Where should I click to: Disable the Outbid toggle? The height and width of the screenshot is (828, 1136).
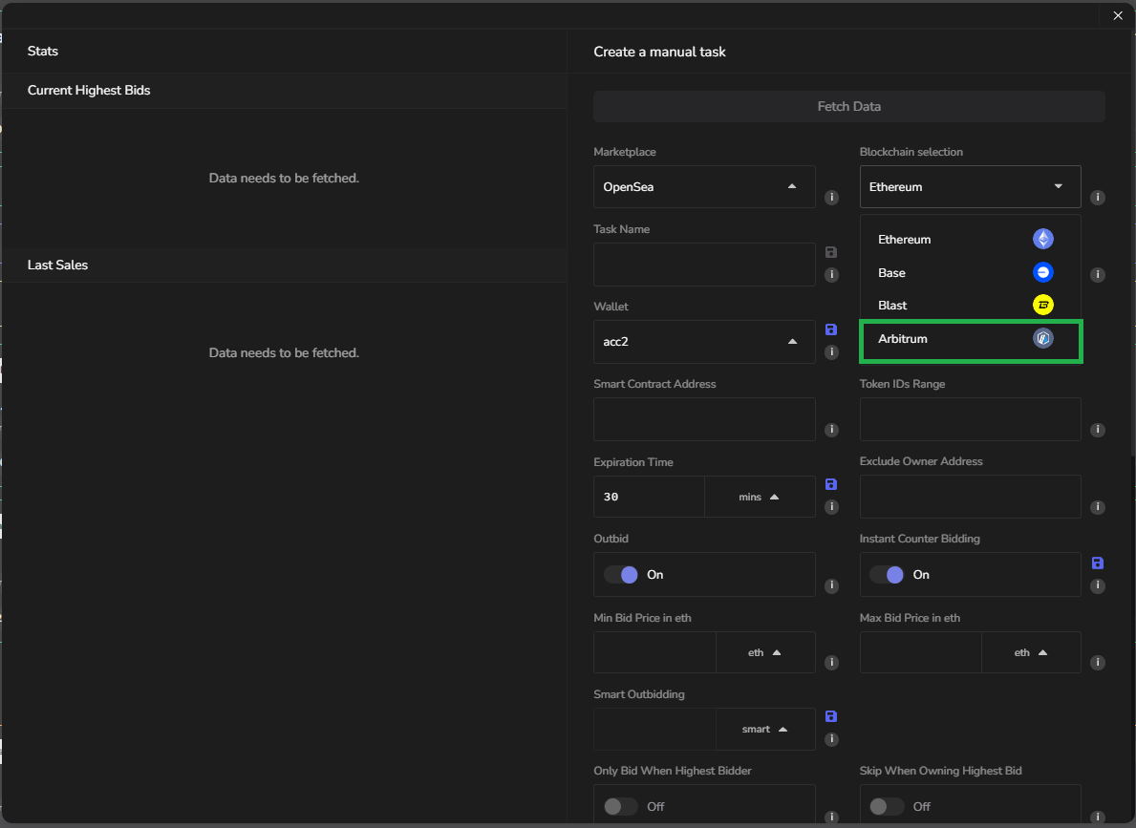tap(621, 575)
